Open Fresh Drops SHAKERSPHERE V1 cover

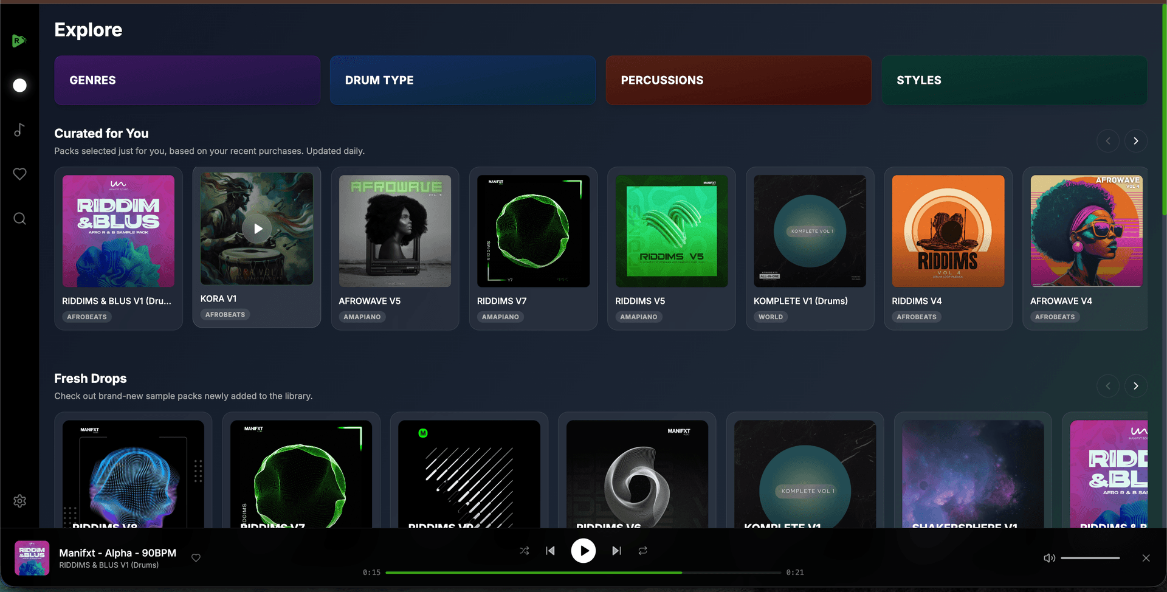click(x=973, y=474)
